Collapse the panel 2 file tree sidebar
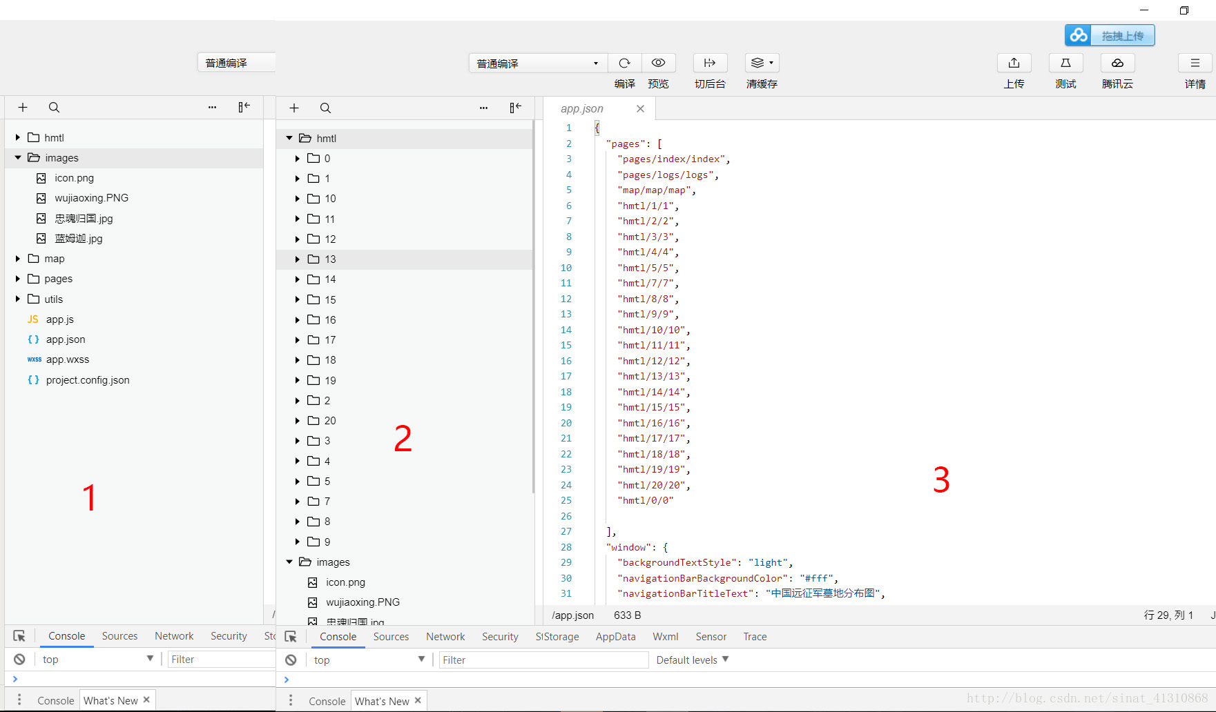Screen dimensions: 1216x712 [515, 108]
